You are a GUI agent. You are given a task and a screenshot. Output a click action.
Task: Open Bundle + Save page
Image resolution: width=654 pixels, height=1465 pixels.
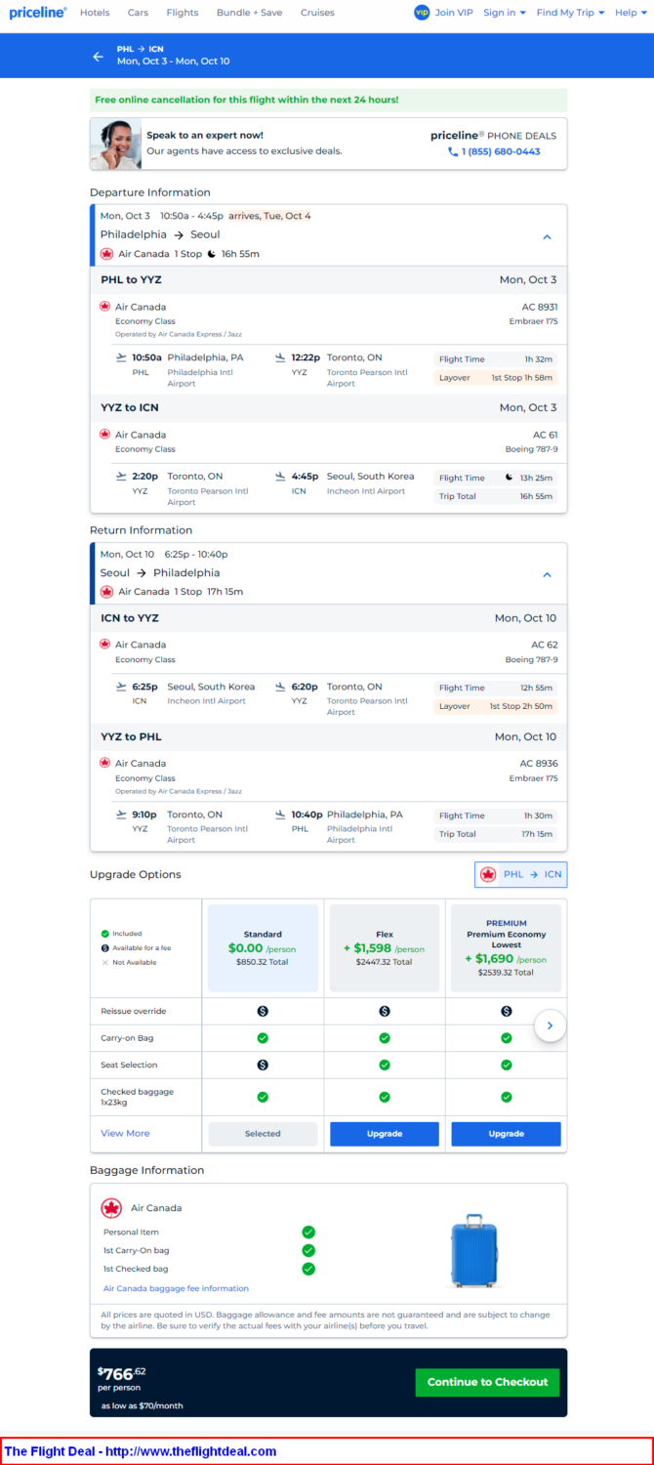249,13
